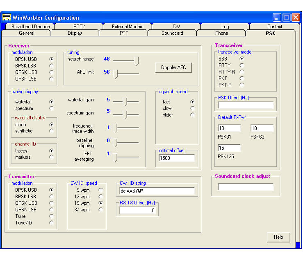Switch to the Broadband Decode tab
This screenshot has width=303, height=260.
(x=30, y=27)
